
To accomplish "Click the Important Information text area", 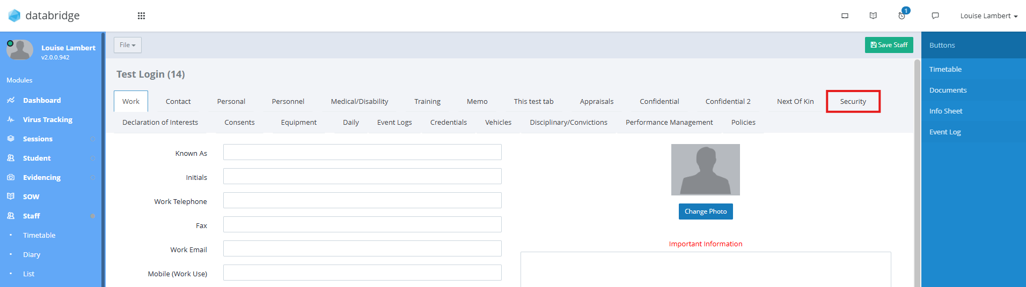I will click(706, 269).
